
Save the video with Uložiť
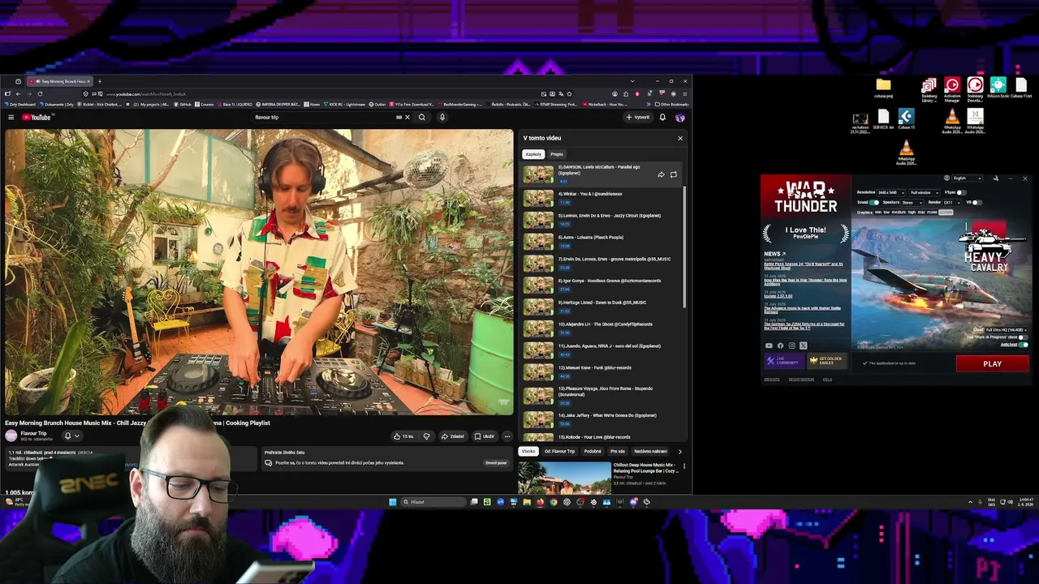(485, 436)
